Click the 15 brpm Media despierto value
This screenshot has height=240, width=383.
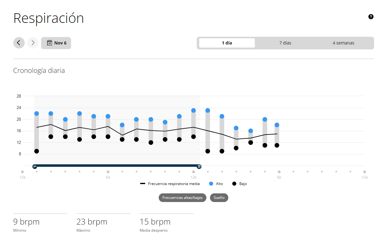155,222
